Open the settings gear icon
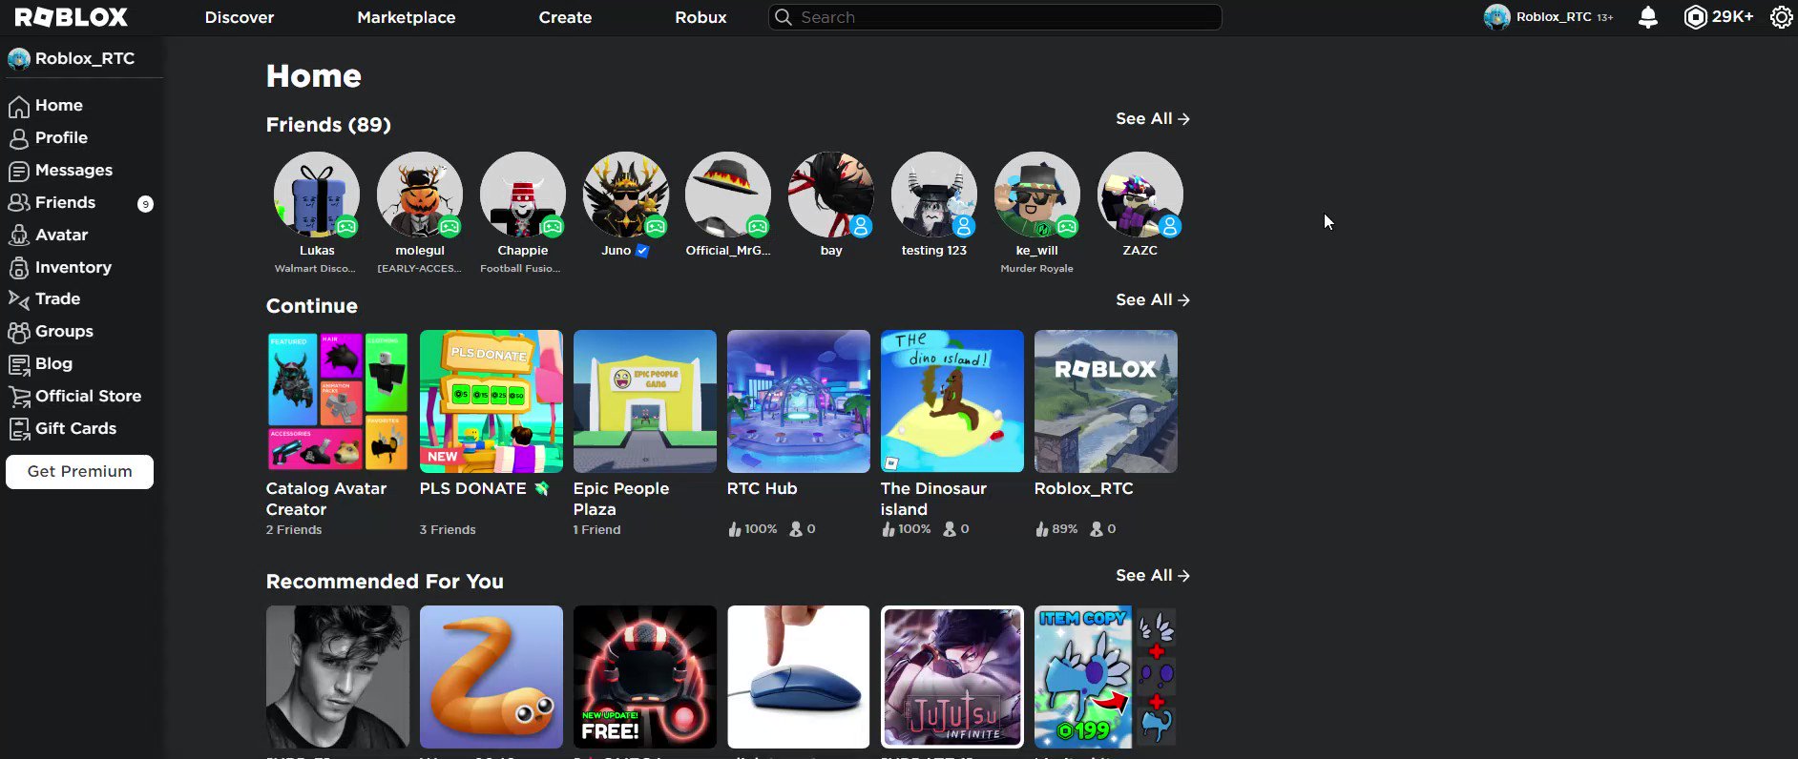Screen dimensions: 1798x759 point(1781,17)
